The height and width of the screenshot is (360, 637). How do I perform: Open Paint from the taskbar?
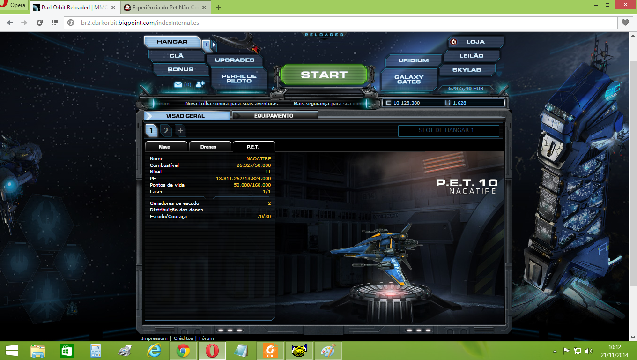[x=328, y=351]
